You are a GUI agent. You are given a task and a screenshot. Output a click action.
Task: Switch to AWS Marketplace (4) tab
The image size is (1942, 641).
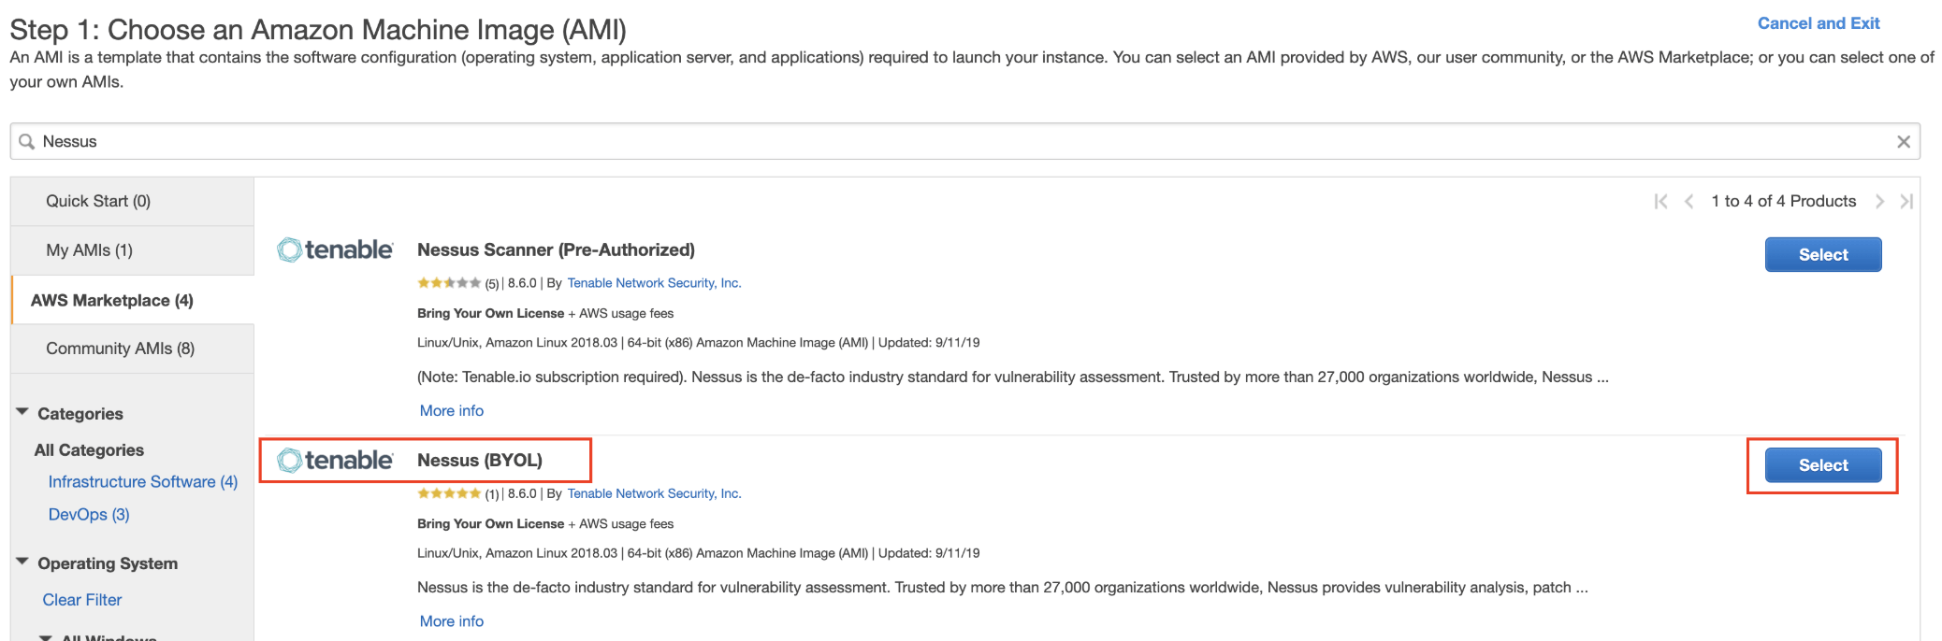click(x=132, y=300)
